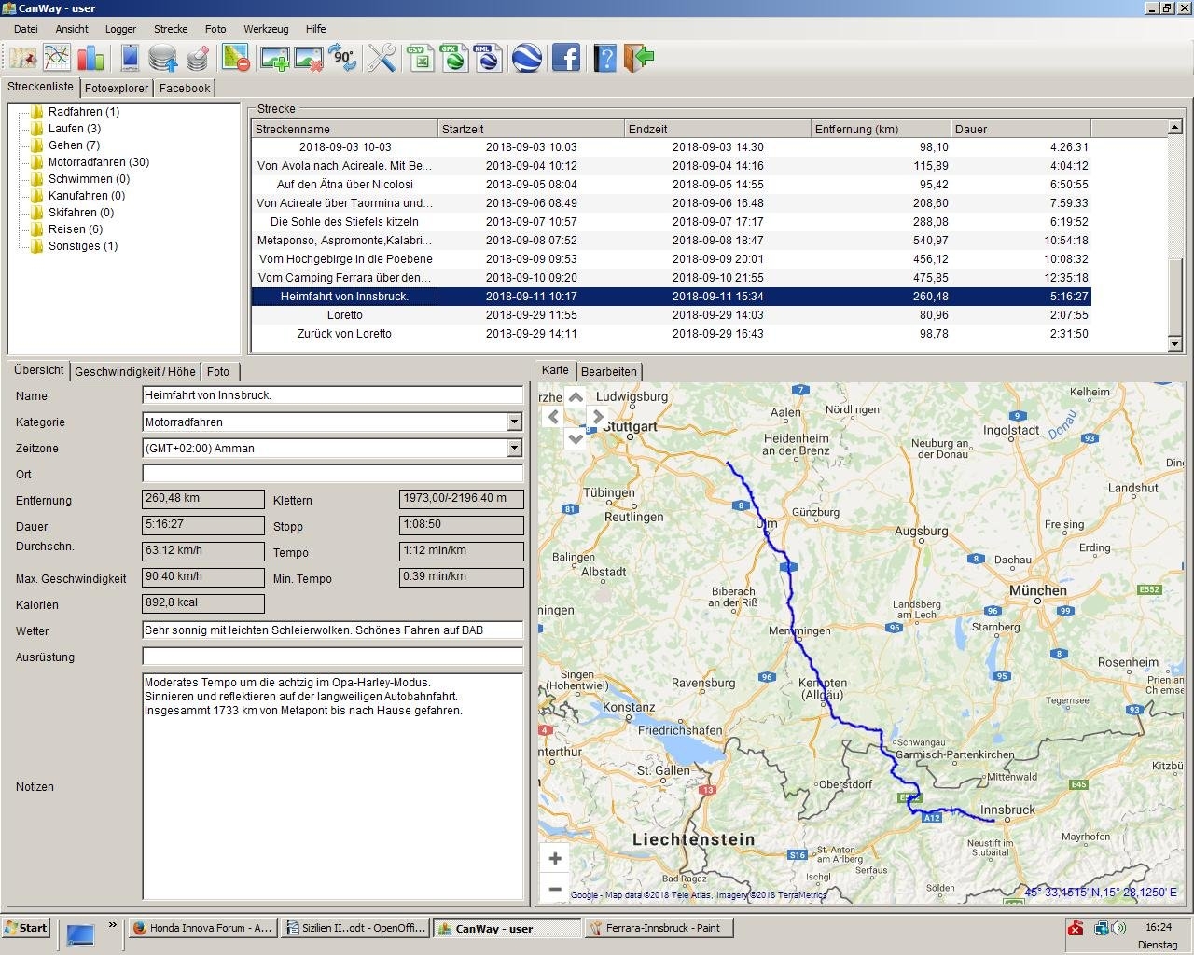Image resolution: width=1194 pixels, height=955 pixels.
Task: Click the track list vertical scrollbar down arrow
Action: [1175, 344]
